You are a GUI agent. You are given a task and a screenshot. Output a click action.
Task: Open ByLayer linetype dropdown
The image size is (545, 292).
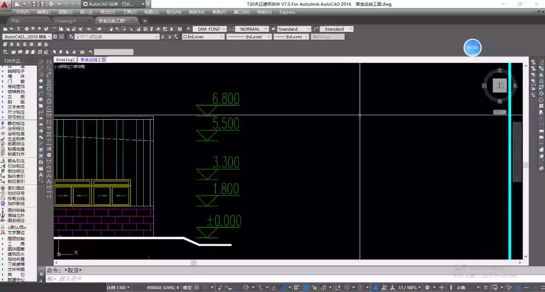pos(249,37)
